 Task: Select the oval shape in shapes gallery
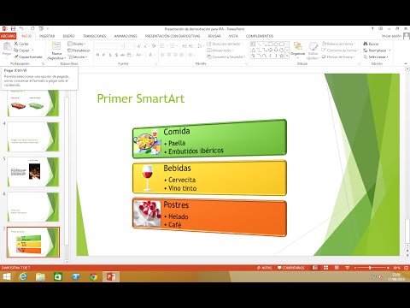pyautogui.click(x=276, y=44)
